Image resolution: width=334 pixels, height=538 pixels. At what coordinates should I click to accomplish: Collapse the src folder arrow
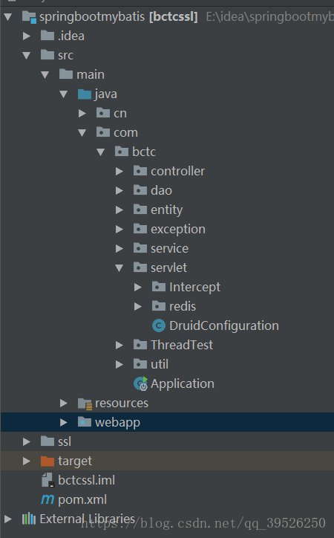pos(27,55)
